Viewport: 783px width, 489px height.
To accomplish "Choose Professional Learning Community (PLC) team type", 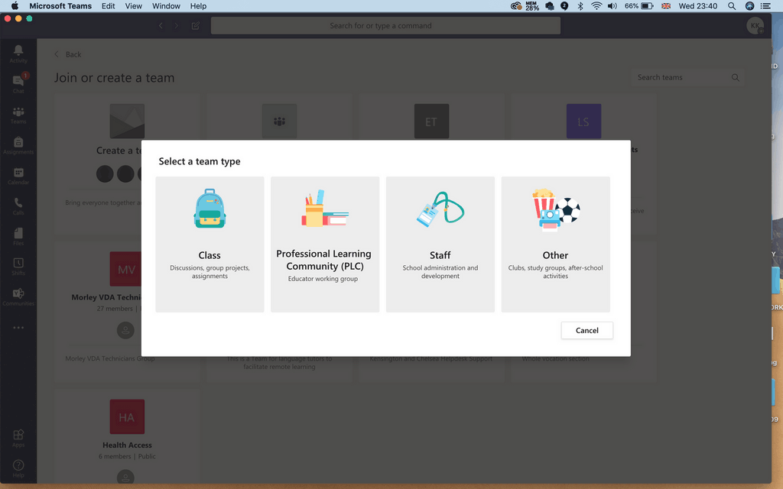I will [x=324, y=244].
